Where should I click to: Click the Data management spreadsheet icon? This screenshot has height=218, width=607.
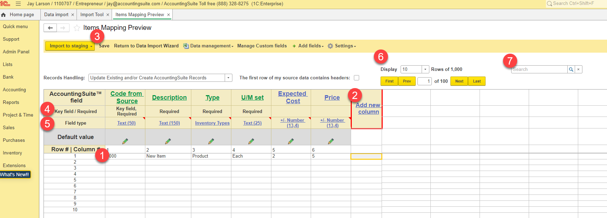(x=186, y=46)
